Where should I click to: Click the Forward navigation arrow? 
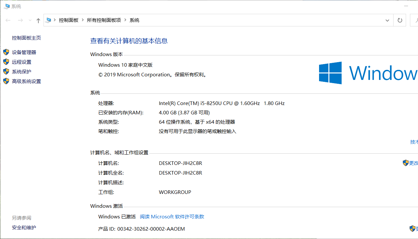(20, 20)
